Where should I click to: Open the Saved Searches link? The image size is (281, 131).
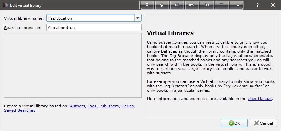coord(20,110)
